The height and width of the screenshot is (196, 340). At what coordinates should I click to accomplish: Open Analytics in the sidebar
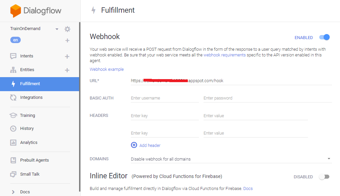pos(29,143)
